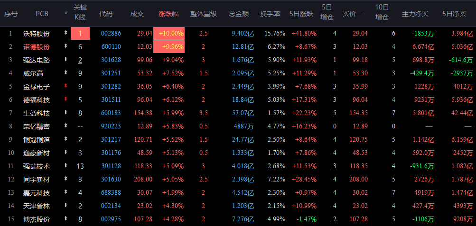Click the pin icon in 铜冠铜箔 row
The height and width of the screenshot is (226, 476).
[x=65, y=139]
